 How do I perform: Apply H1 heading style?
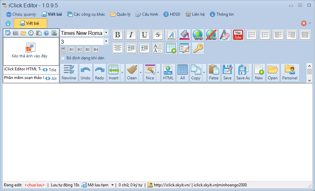coord(72,49)
